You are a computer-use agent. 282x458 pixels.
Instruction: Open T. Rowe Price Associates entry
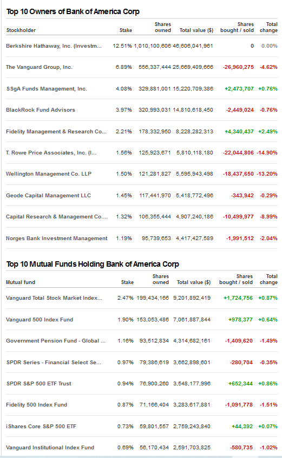tap(51, 152)
